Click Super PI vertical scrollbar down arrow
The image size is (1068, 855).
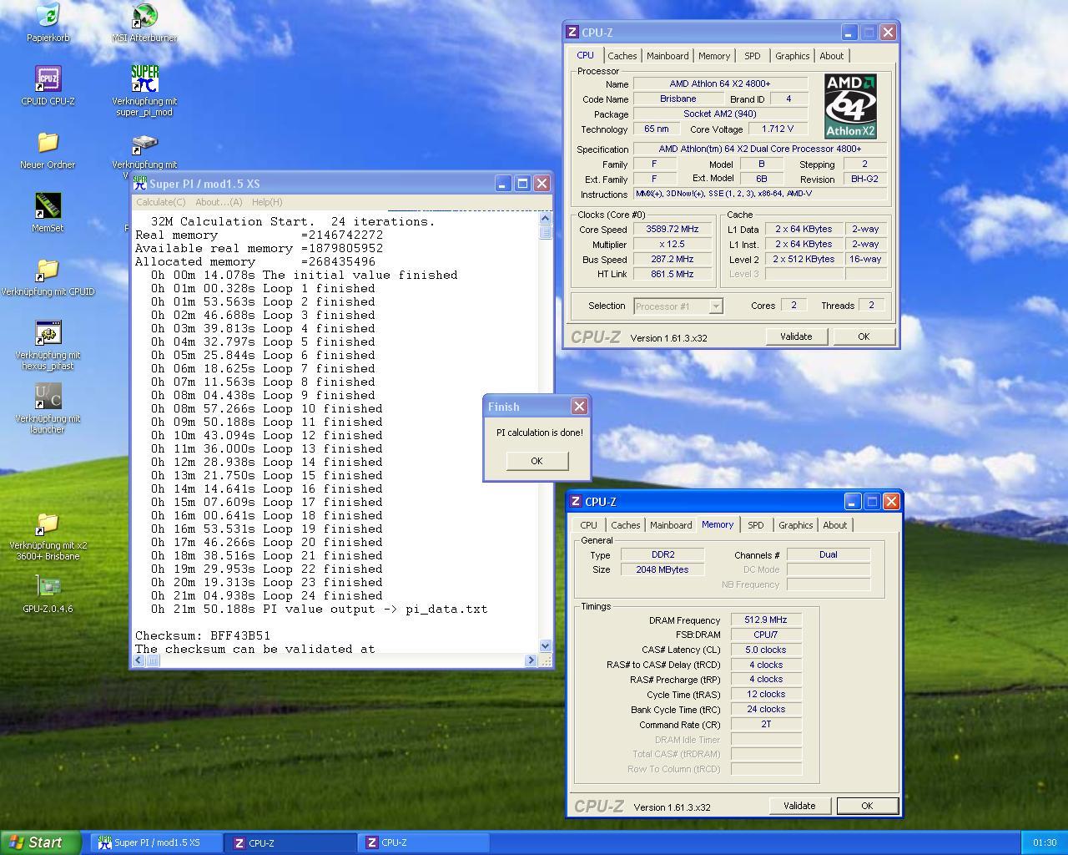[546, 645]
